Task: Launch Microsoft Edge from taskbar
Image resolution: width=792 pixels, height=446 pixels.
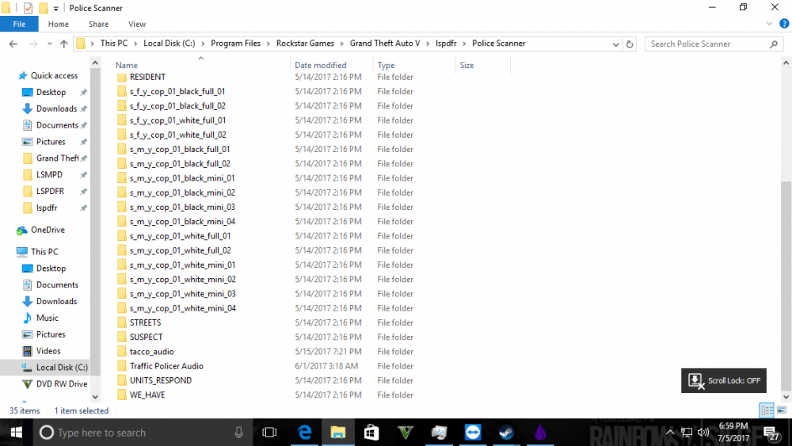Action: pos(305,433)
